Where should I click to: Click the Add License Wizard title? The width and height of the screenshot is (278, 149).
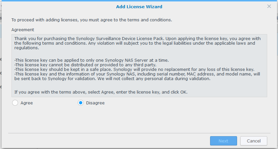tap(139, 7)
